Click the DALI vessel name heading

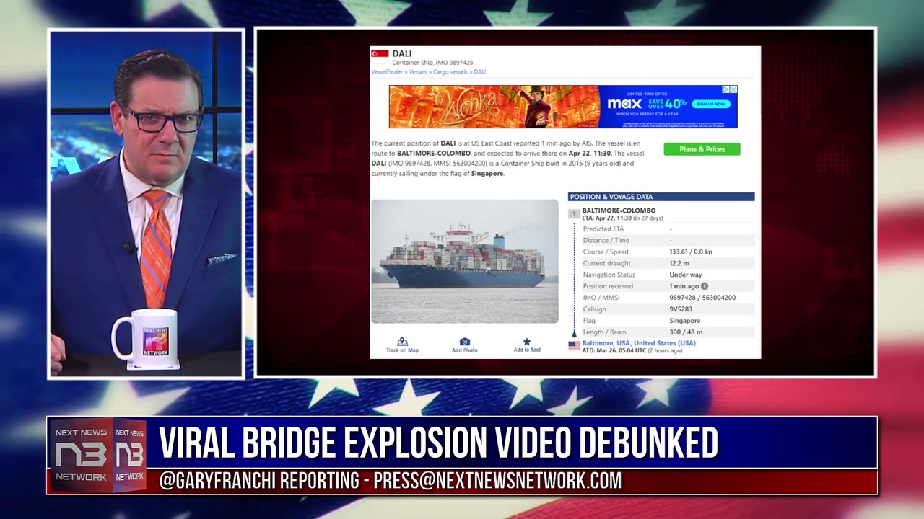click(402, 53)
